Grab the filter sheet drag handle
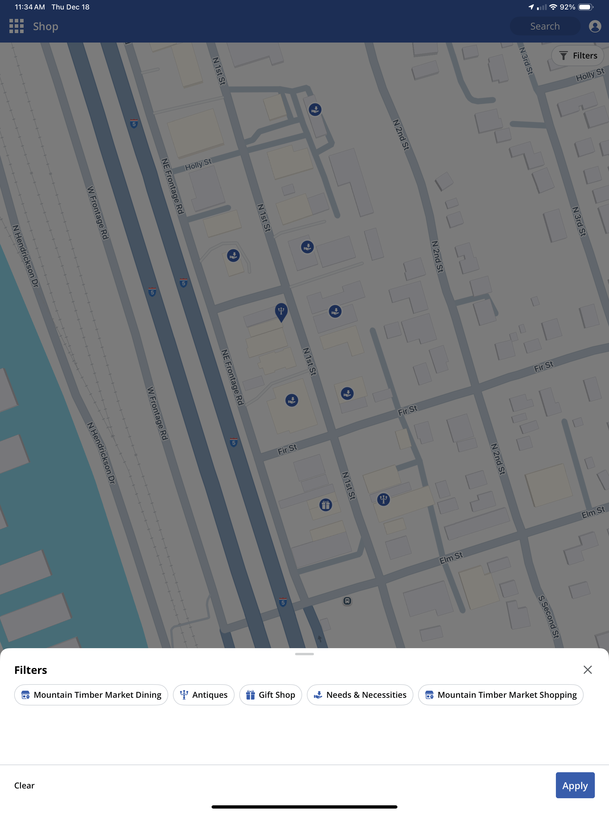Viewport: 609px width, 813px height. click(x=304, y=654)
